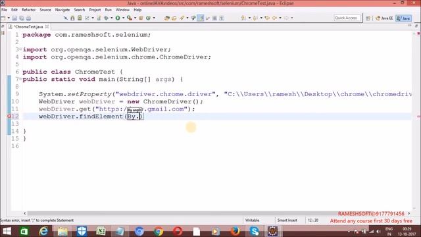
Task: Open the File menu
Action: click(5, 10)
